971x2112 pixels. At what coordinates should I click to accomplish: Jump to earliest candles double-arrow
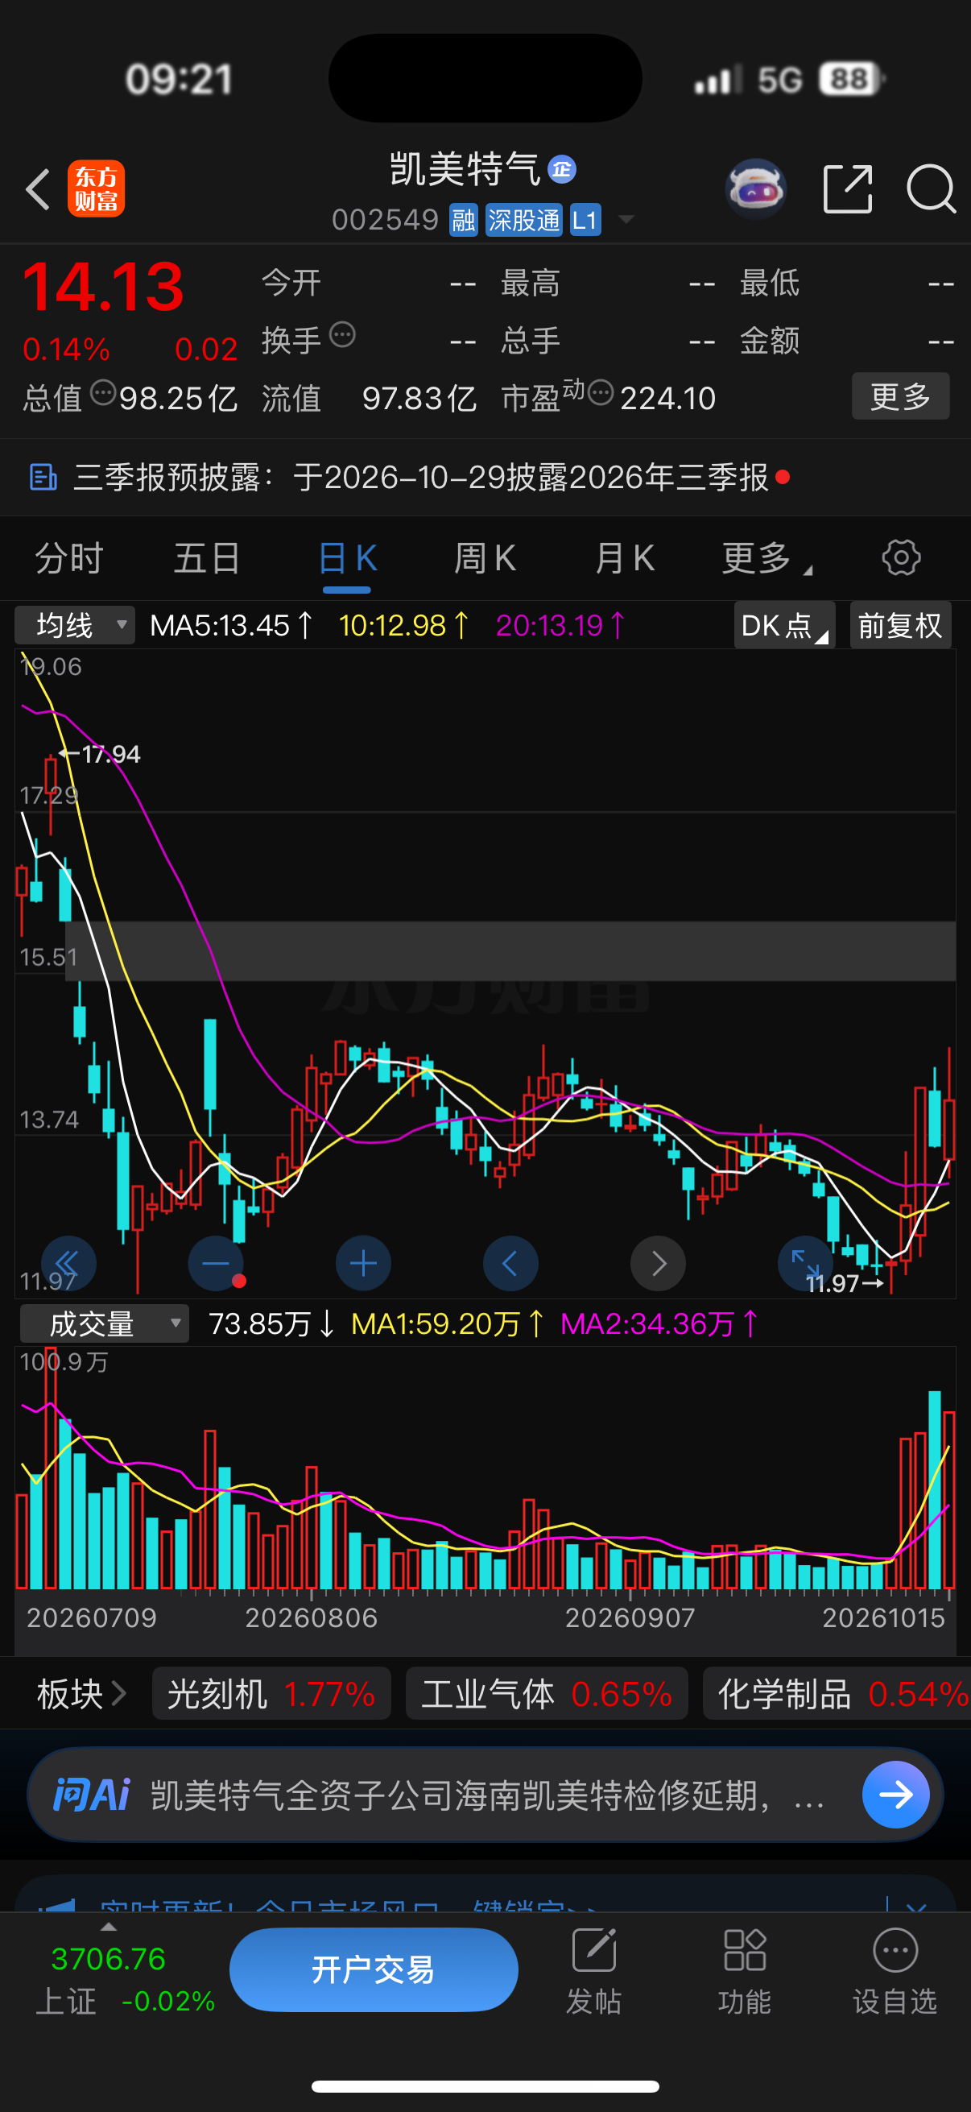pos(68,1263)
